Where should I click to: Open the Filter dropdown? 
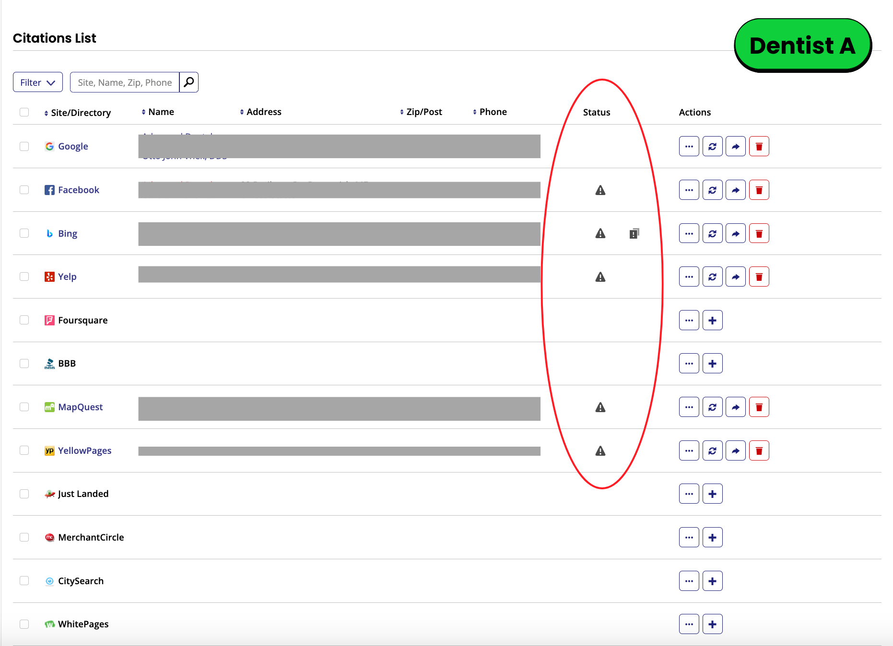tap(38, 82)
